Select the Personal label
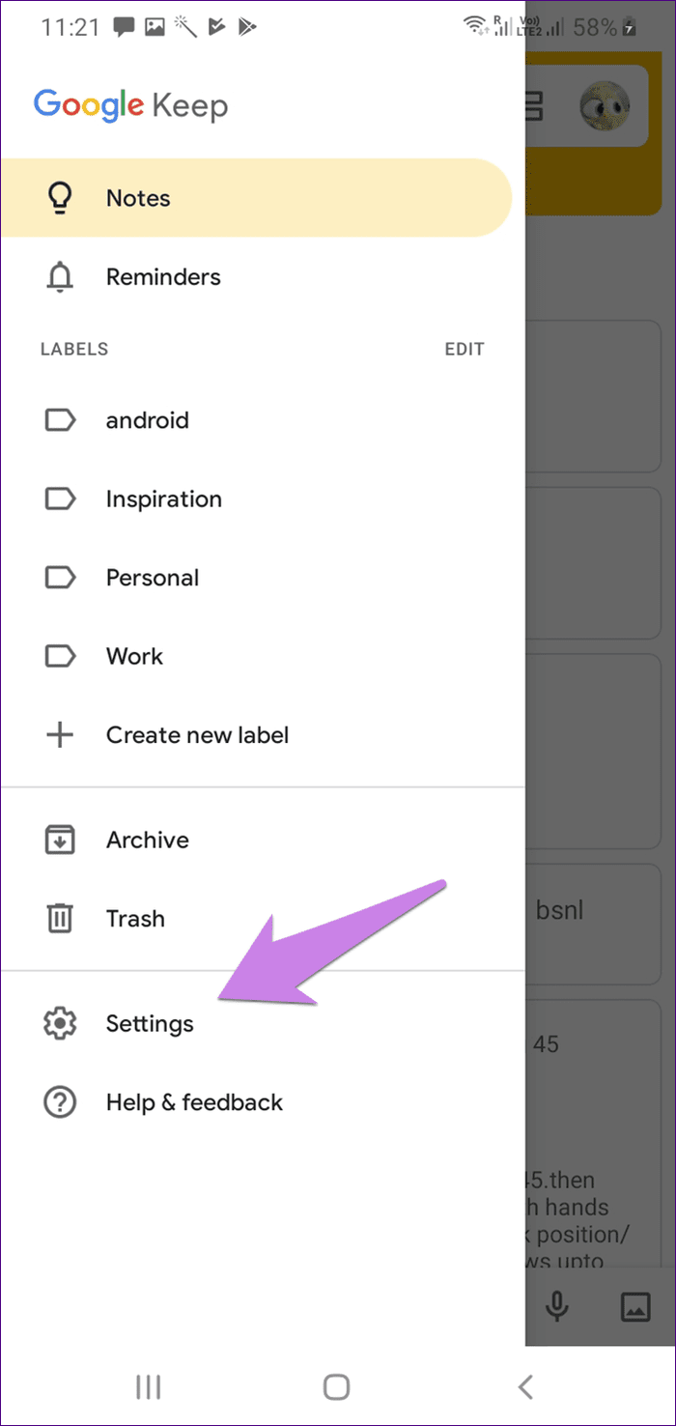Screen dimensions: 676x1426 (x=263, y=578)
